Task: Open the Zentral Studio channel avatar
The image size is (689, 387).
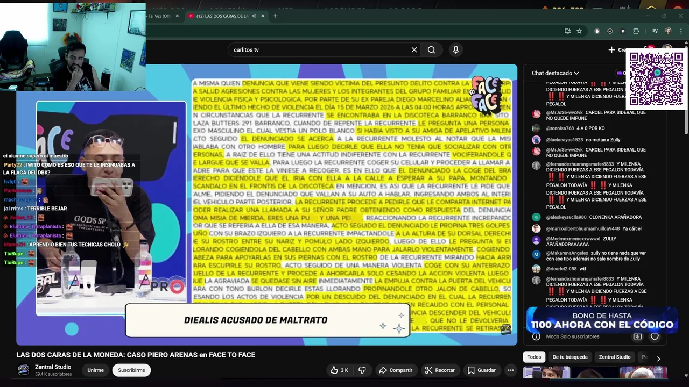Action: coord(23,370)
